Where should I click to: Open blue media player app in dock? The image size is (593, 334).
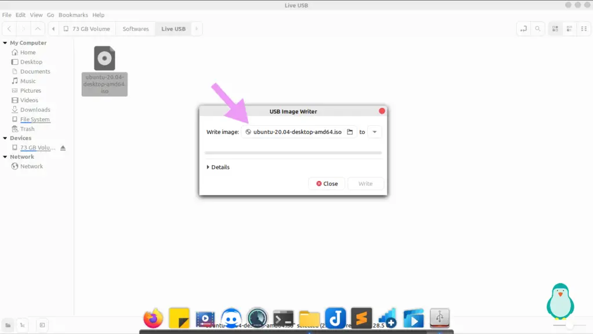tap(413, 318)
